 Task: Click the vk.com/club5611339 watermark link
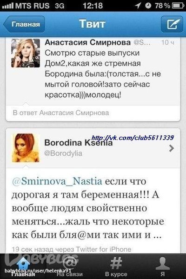pos(133,138)
